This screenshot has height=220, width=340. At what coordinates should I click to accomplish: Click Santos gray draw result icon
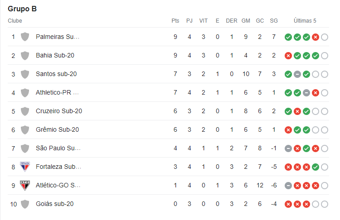(297, 74)
